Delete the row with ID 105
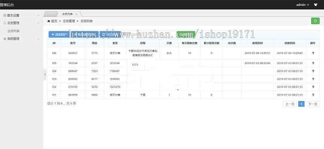The width and height of the screenshot is (324, 149). (313, 63)
